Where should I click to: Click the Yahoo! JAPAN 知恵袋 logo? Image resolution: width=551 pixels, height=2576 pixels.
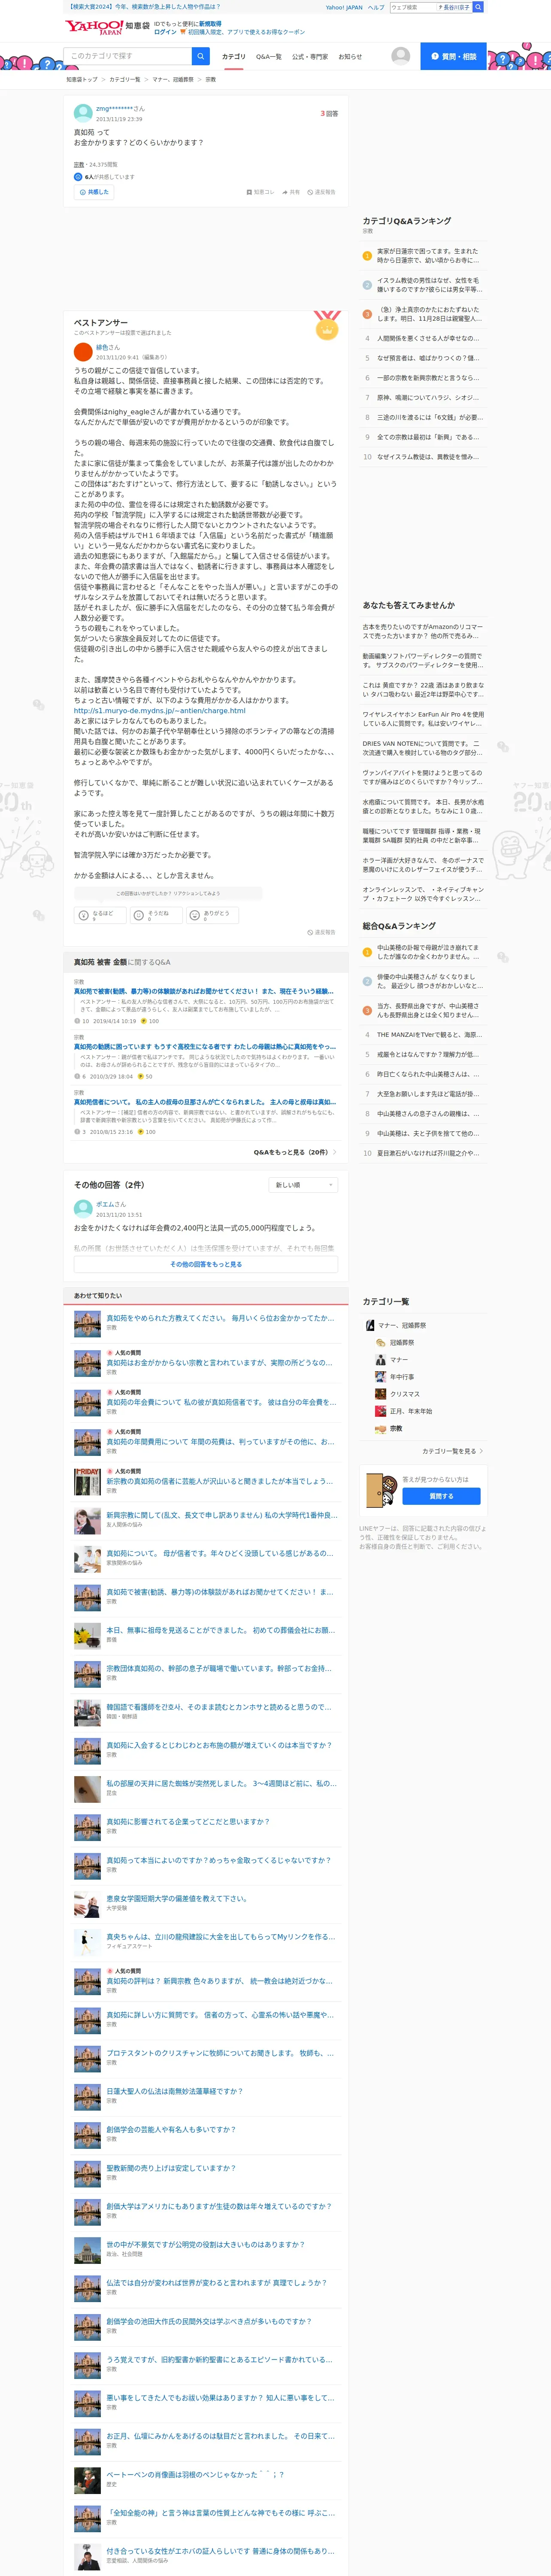pyautogui.click(x=107, y=27)
